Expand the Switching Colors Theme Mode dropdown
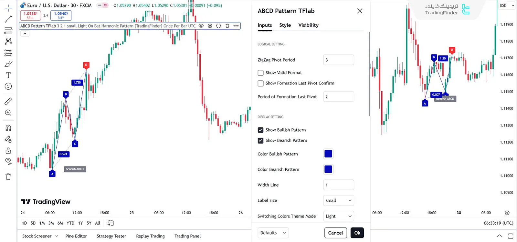This screenshot has height=242, width=517. tap(338, 216)
